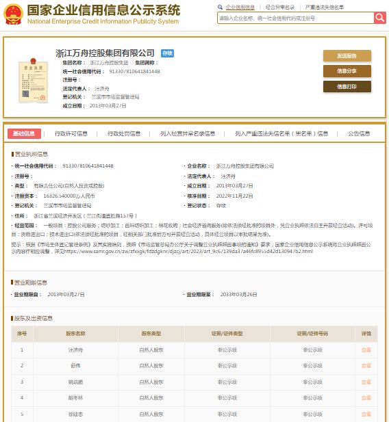Click the 非公示项 certificate type in row 3

227,382
